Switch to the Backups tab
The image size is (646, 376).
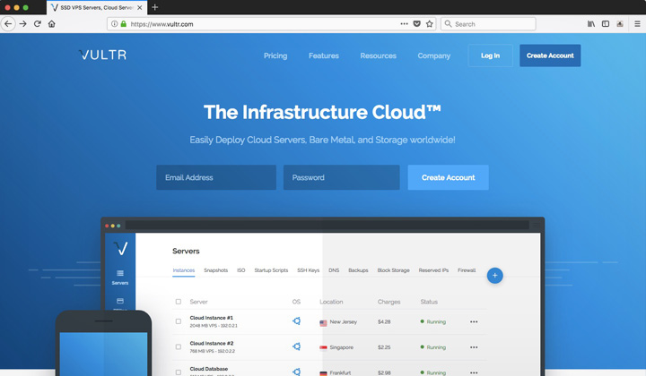click(358, 270)
